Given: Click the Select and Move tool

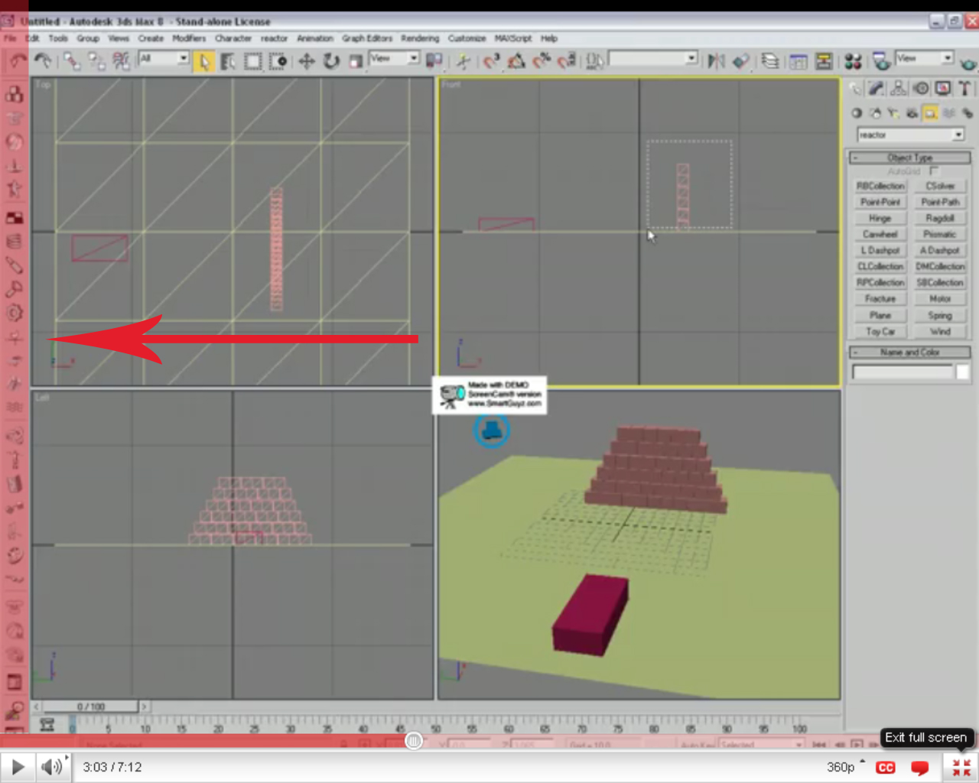Looking at the screenshot, I should (x=307, y=61).
